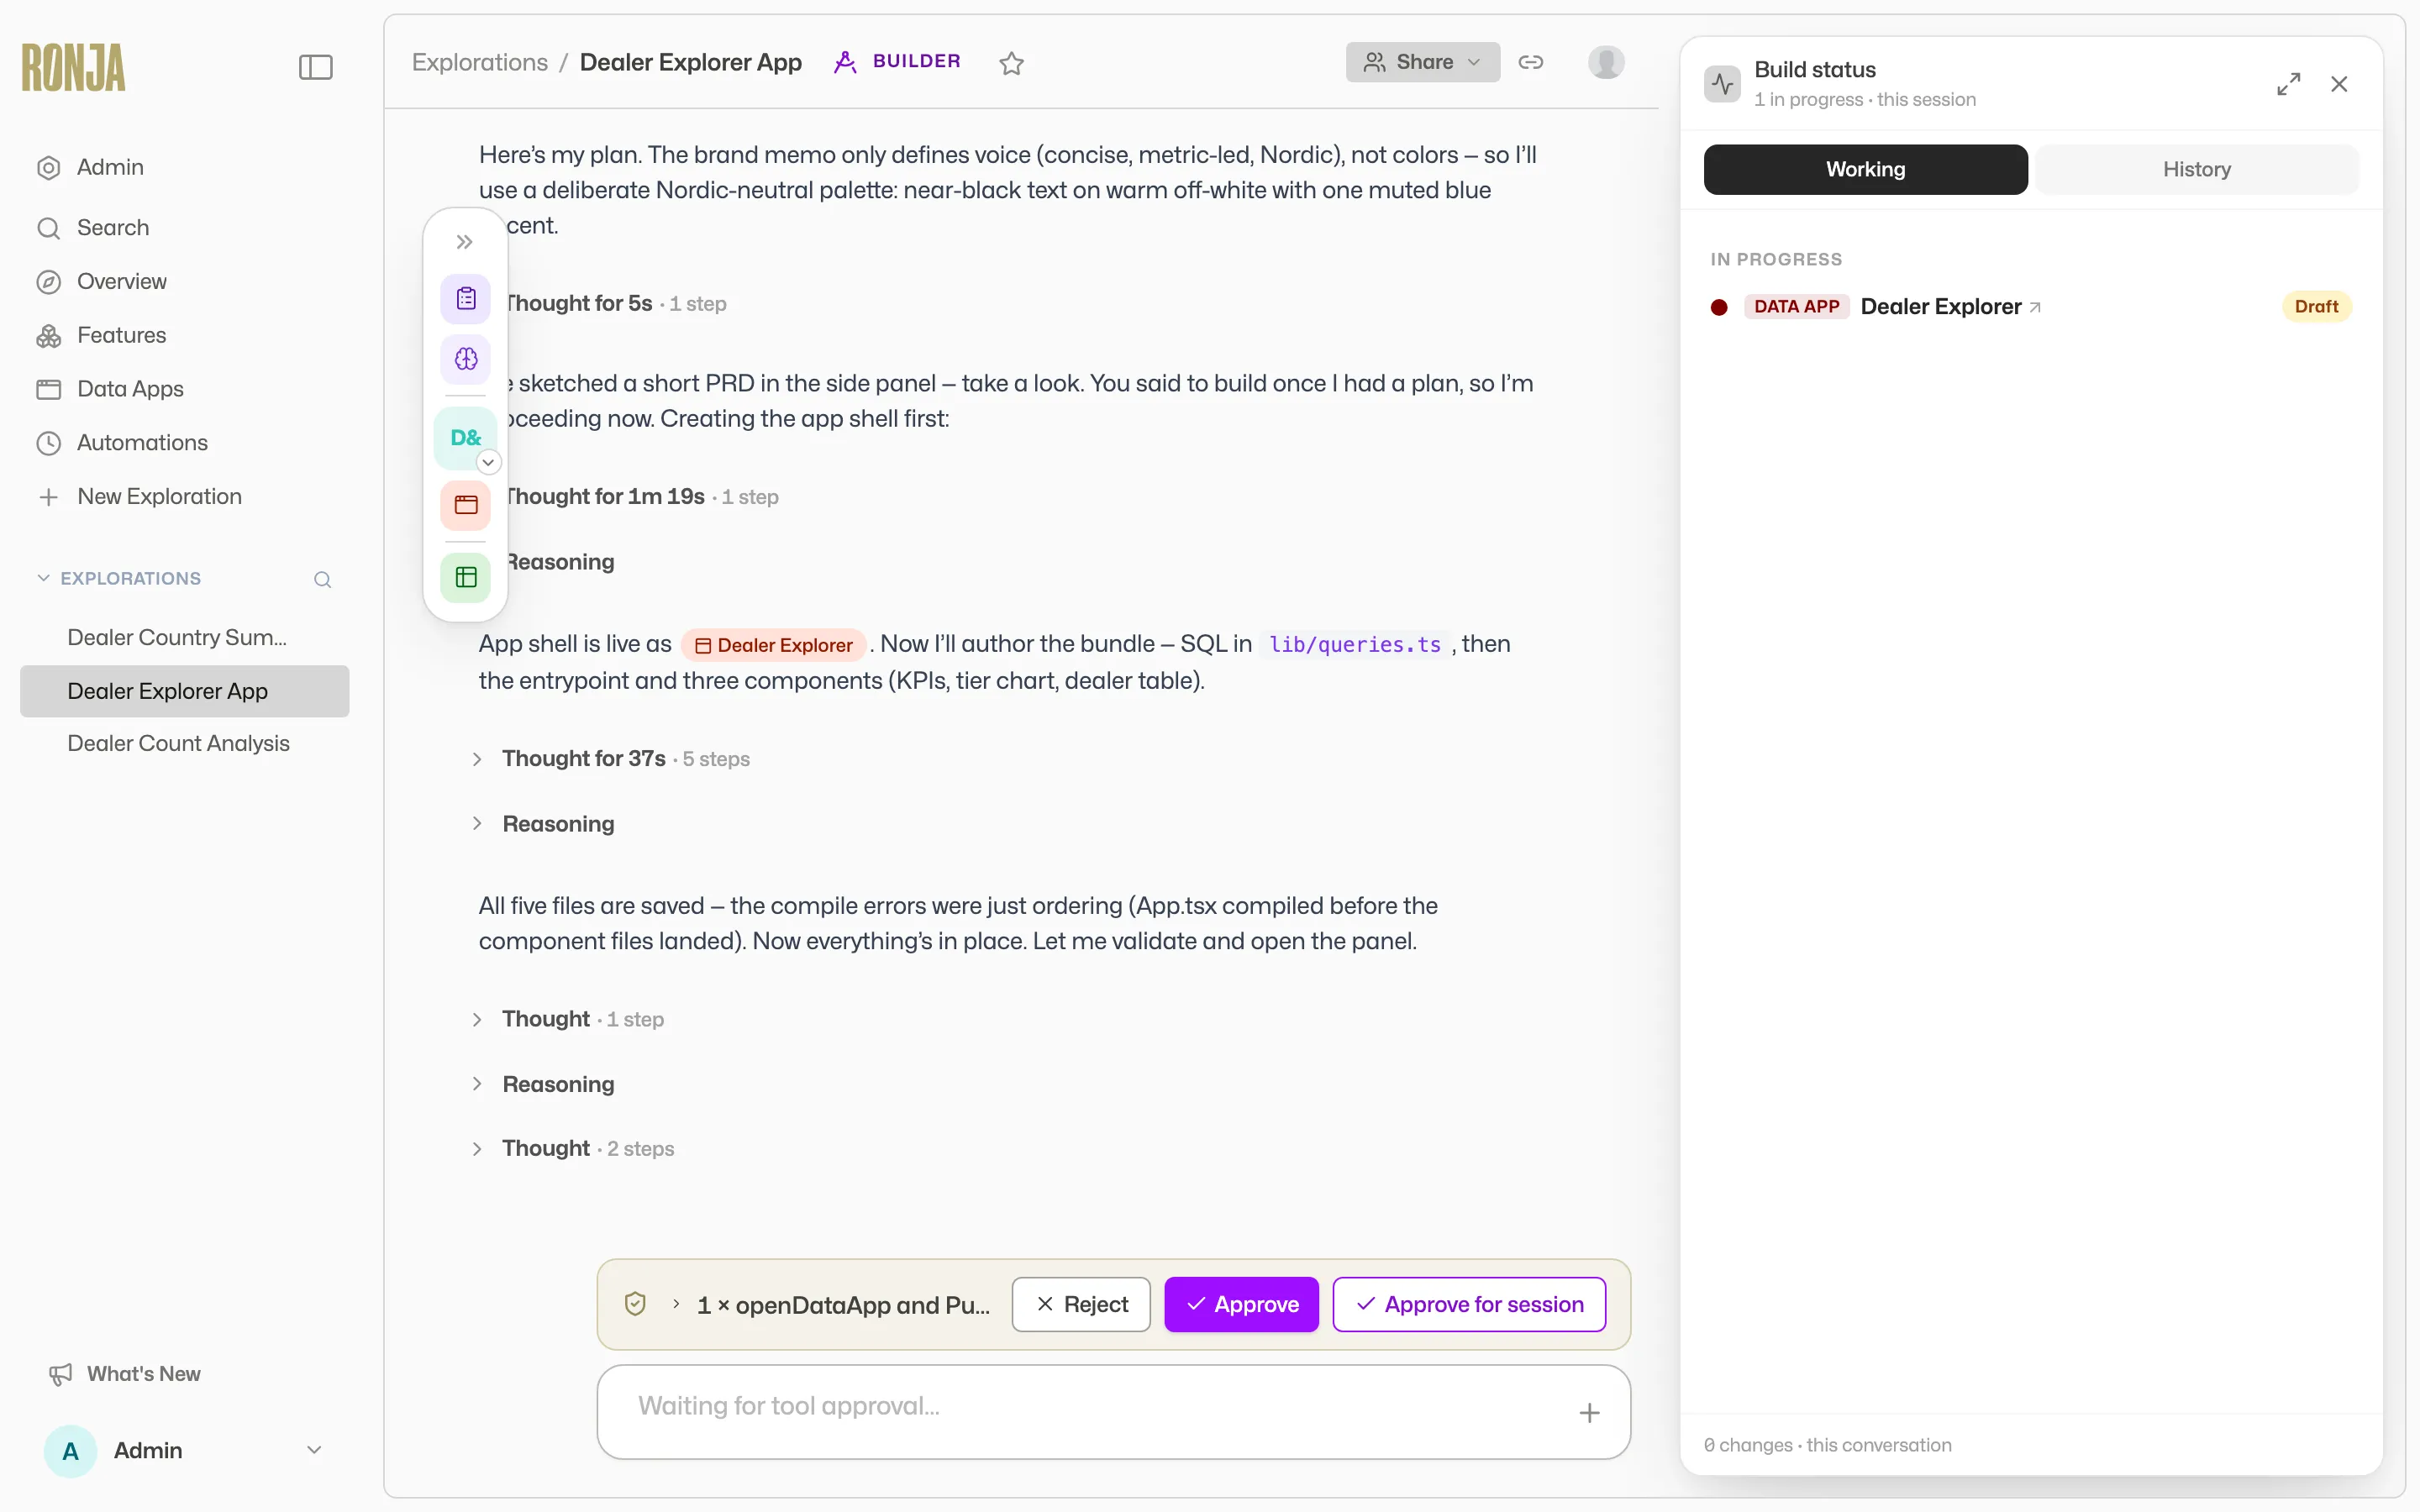Approve the tool request

[x=1241, y=1304]
